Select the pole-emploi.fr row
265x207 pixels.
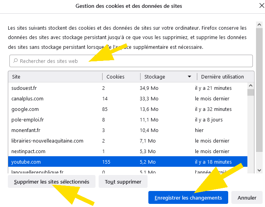(x=128, y=120)
